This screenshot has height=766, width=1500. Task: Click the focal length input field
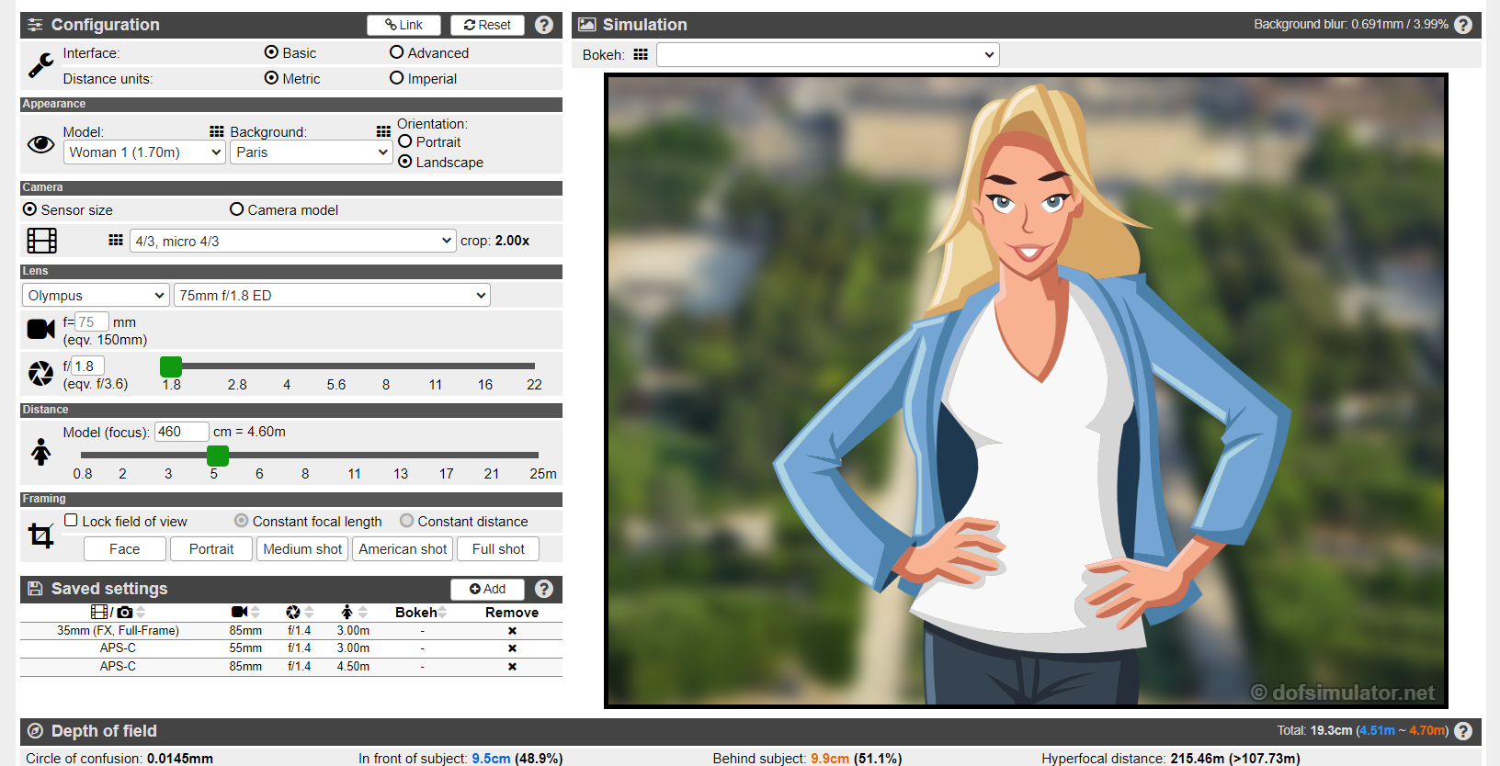click(x=92, y=321)
